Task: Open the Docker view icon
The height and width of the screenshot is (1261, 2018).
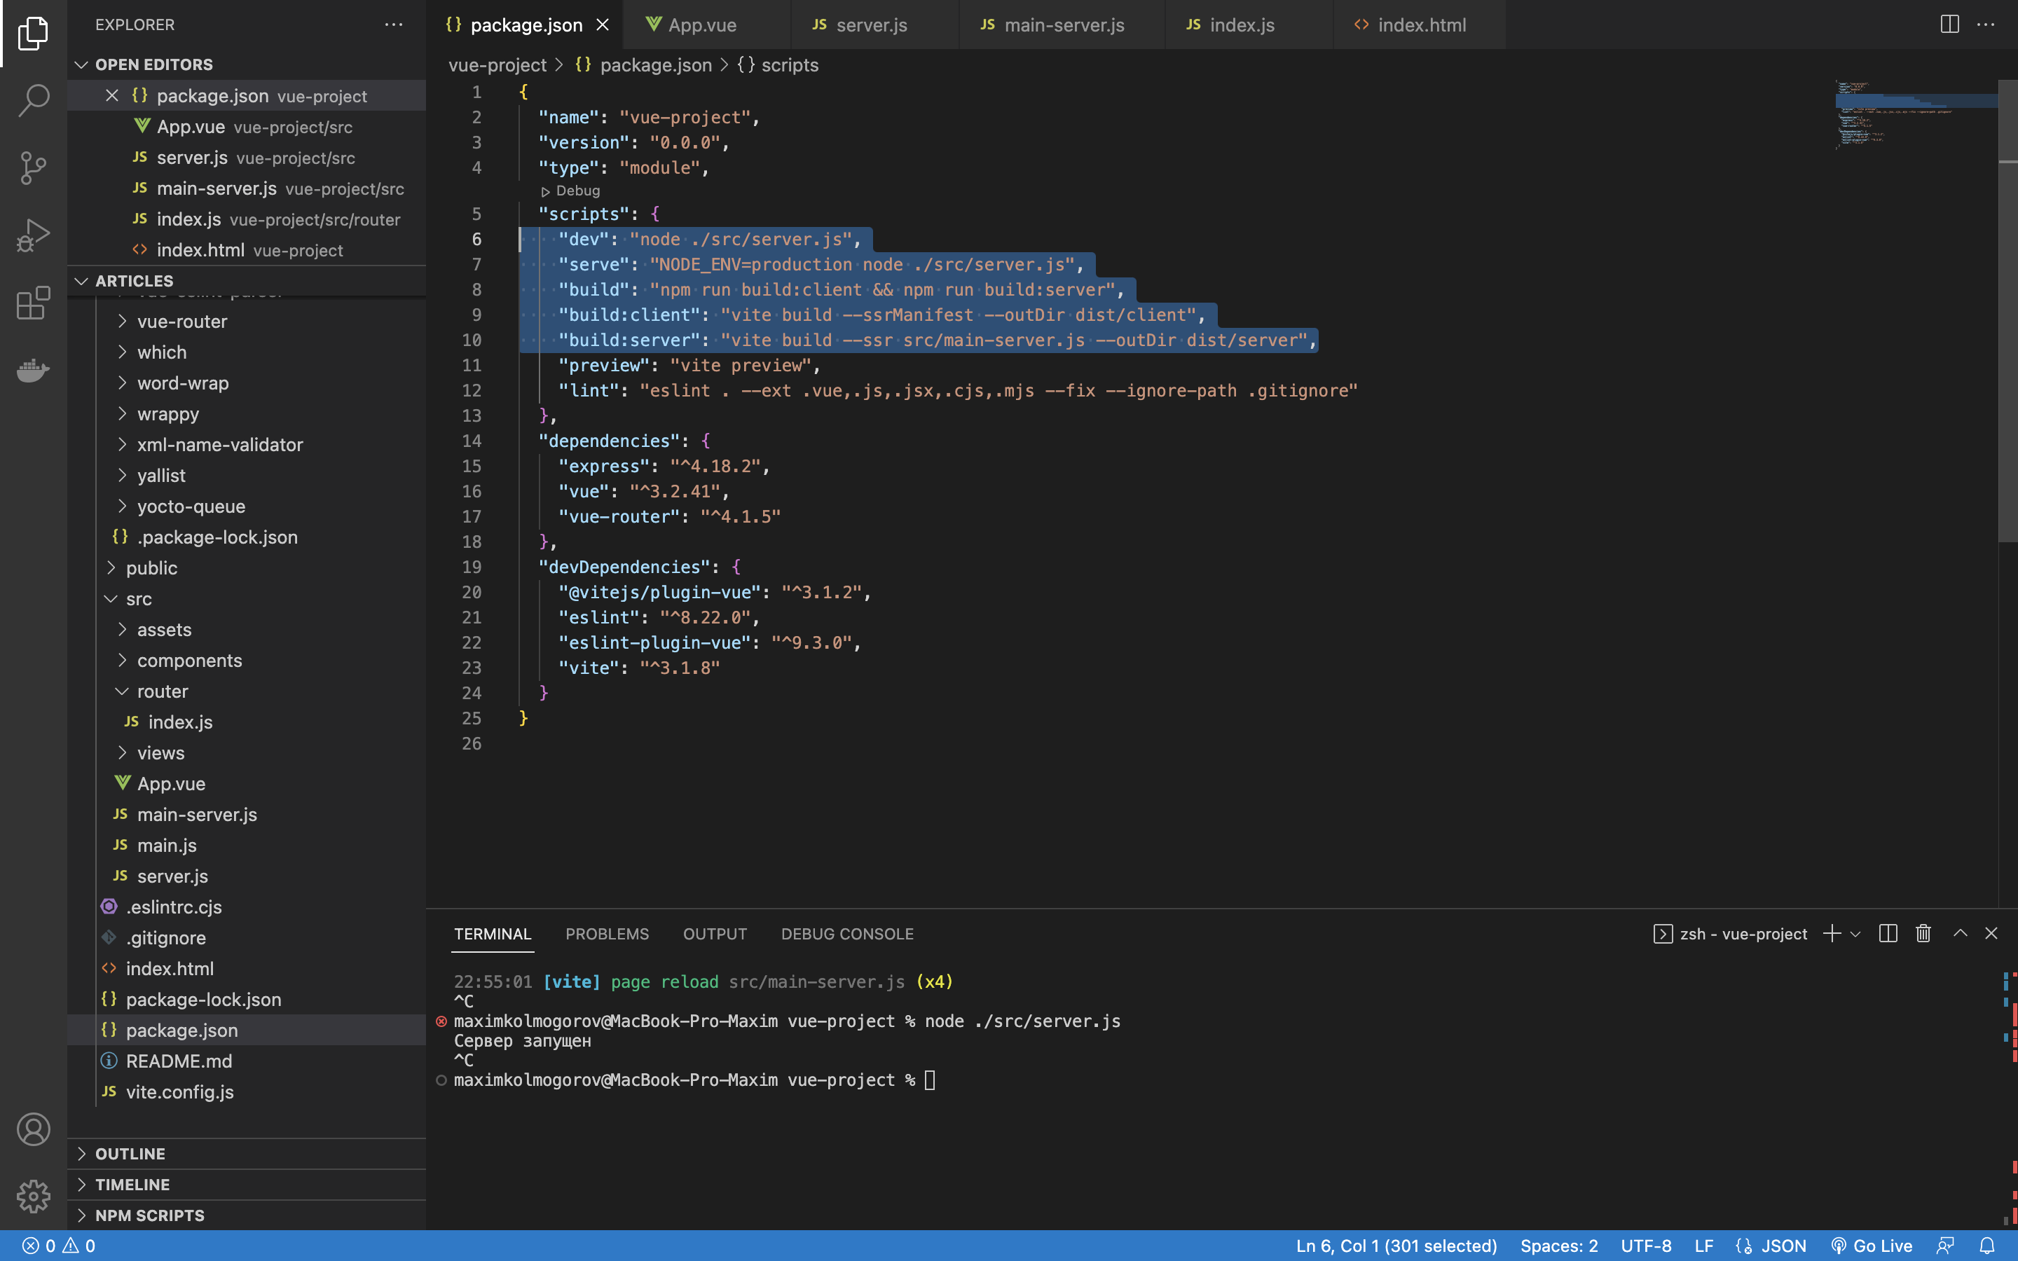Action: [x=34, y=369]
